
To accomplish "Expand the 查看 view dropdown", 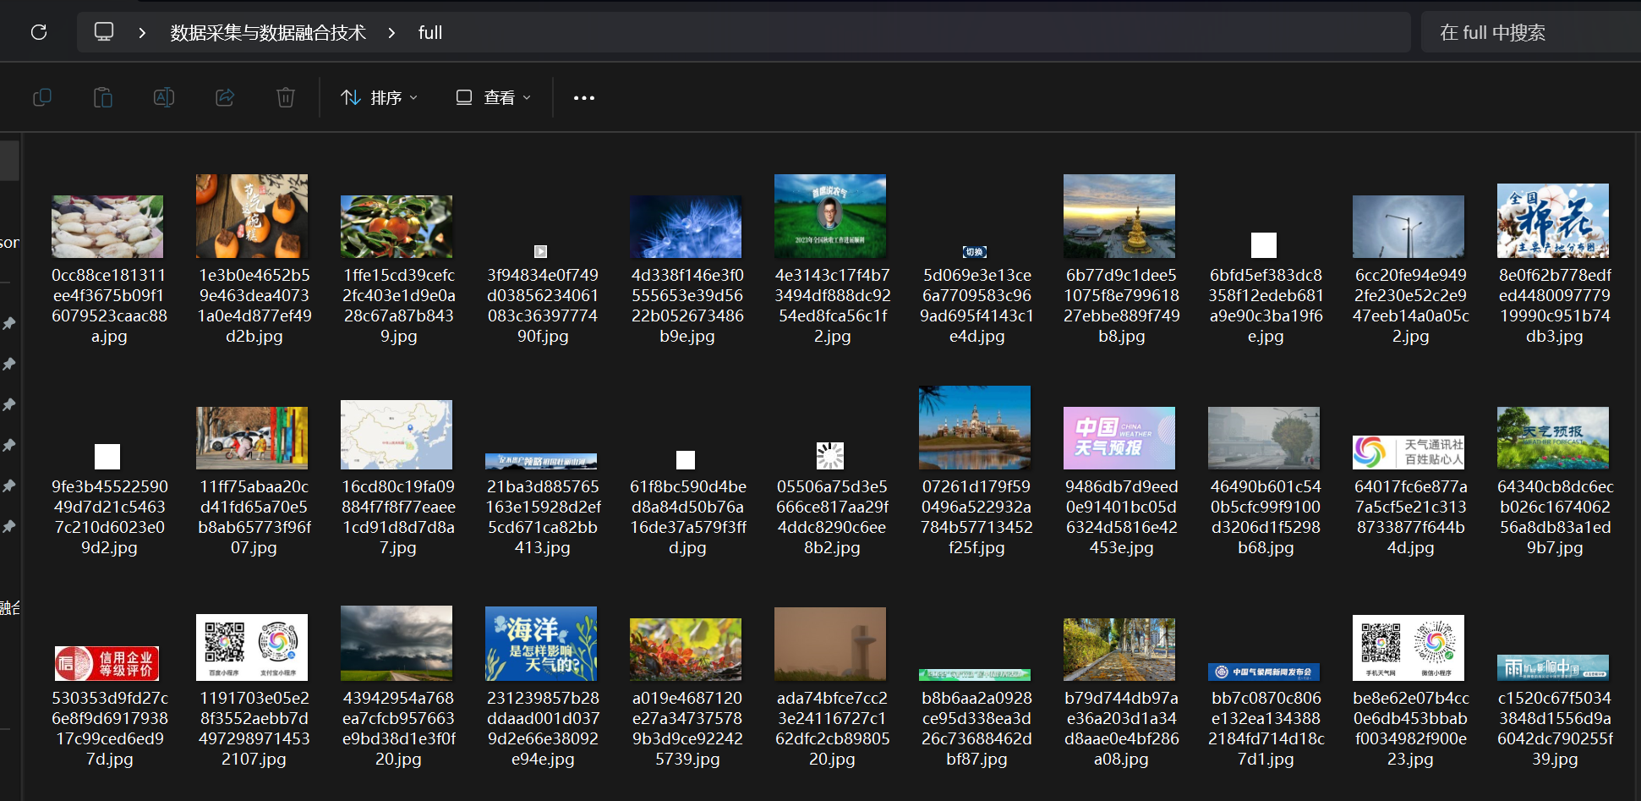I will 494,98.
